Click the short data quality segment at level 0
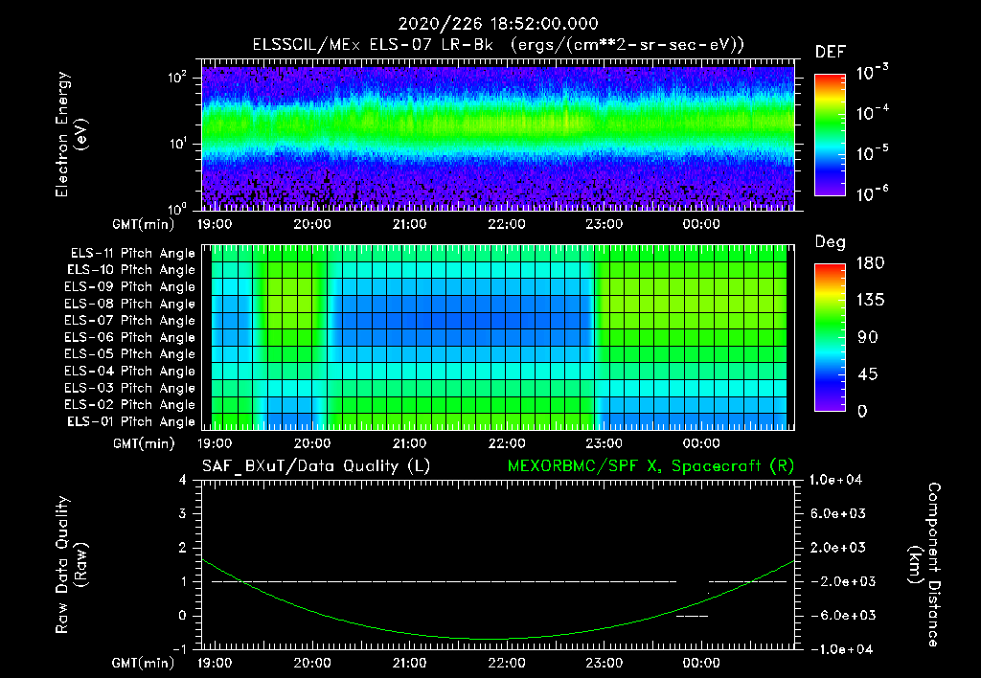Image resolution: width=981 pixels, height=678 pixels. tap(692, 616)
